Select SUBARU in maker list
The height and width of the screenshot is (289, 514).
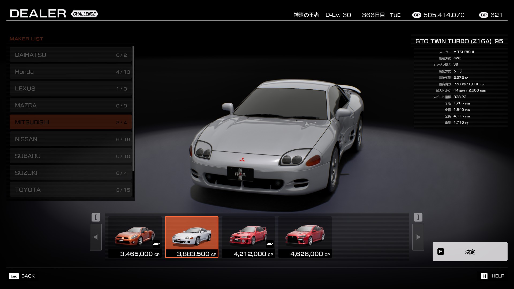point(71,156)
